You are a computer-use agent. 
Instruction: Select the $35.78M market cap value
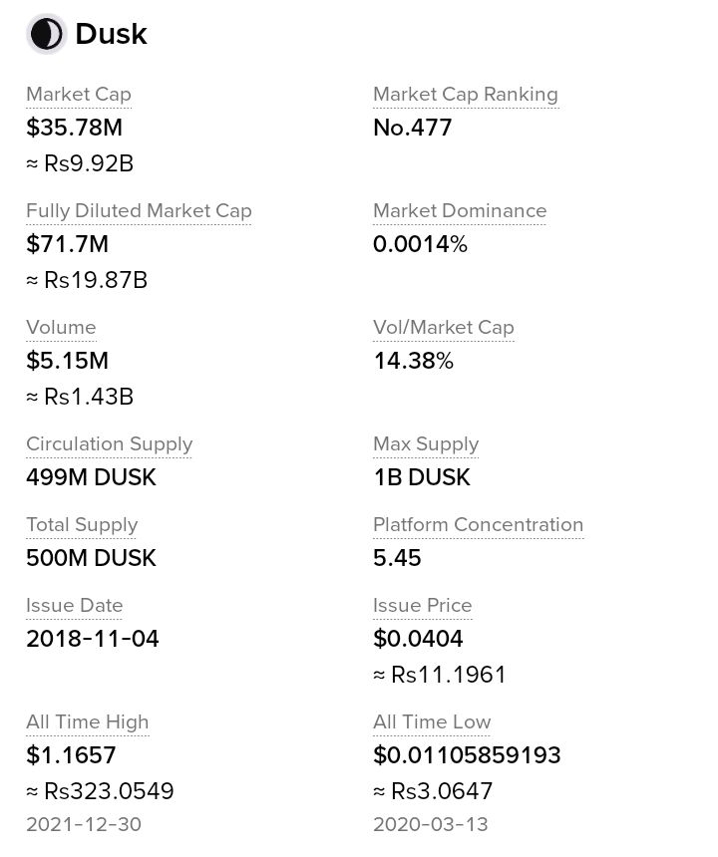pos(75,128)
